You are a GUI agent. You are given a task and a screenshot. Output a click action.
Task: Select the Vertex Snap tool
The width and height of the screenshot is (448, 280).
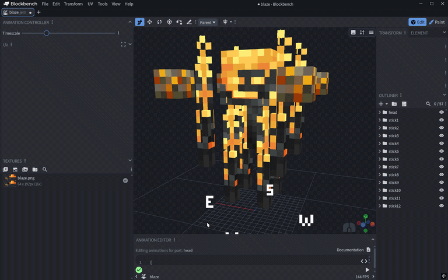pos(179,22)
